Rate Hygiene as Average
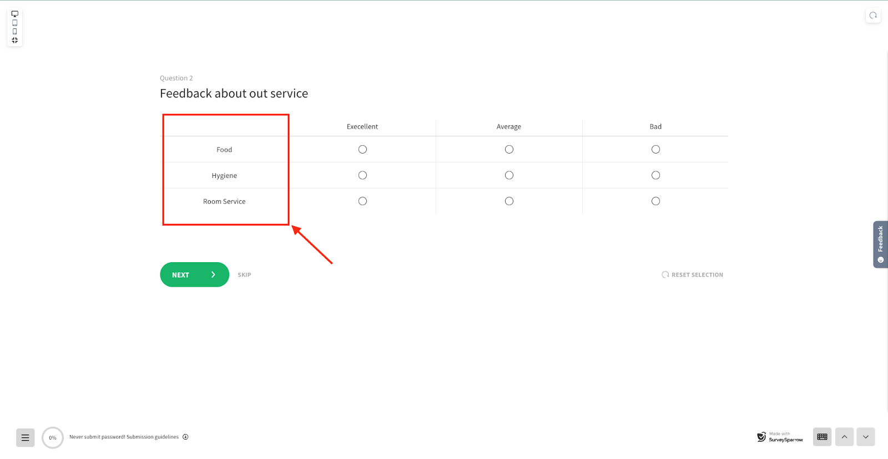The height and width of the screenshot is (459, 888). click(x=509, y=175)
